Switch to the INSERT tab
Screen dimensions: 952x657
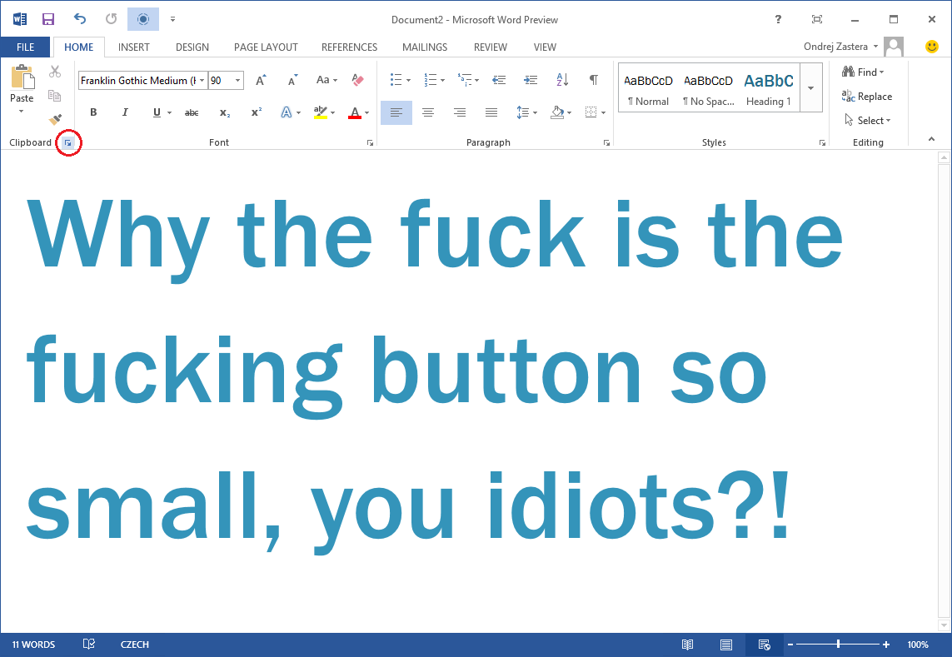133,47
